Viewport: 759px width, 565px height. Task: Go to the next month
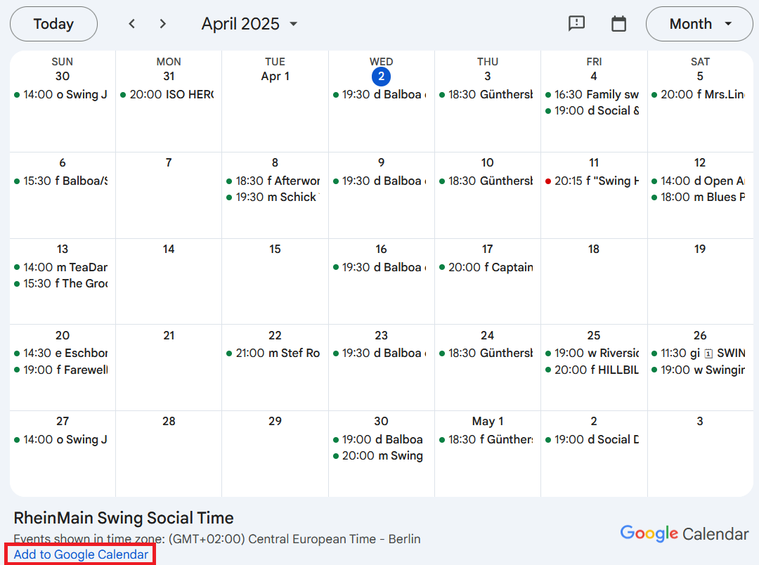163,24
